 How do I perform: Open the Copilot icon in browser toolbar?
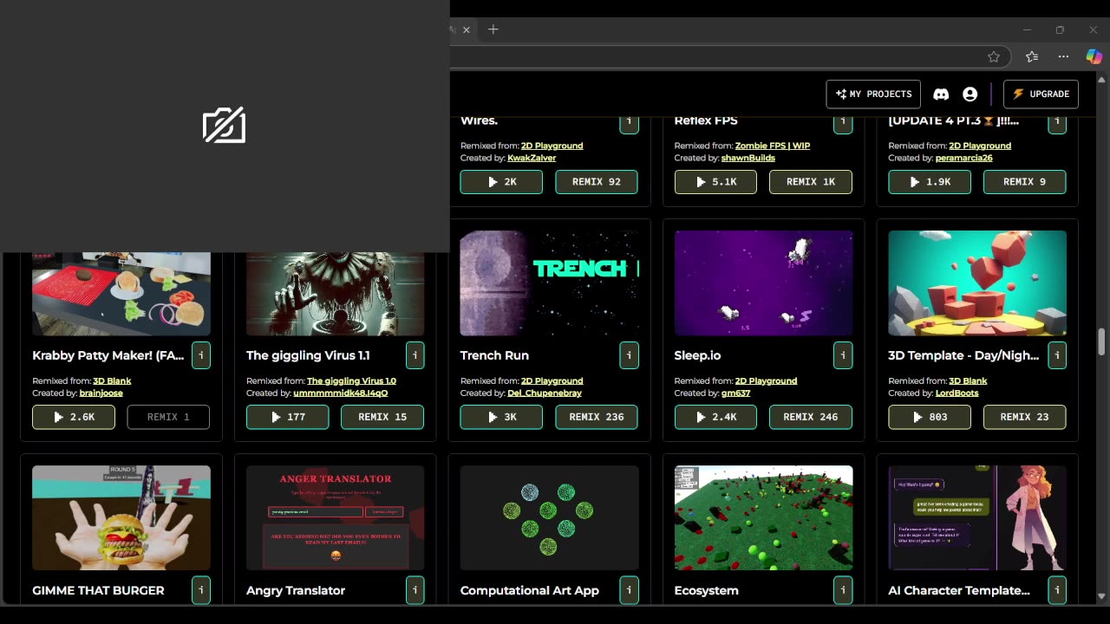coord(1094,56)
